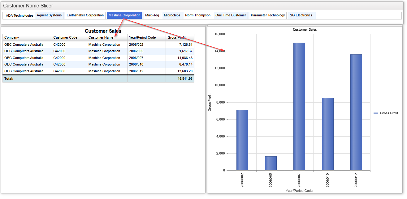Select the table row for period 2006/010
Screen dimensions: 407x199
click(98, 65)
